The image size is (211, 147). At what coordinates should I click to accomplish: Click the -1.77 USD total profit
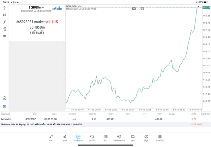click(x=196, y=124)
